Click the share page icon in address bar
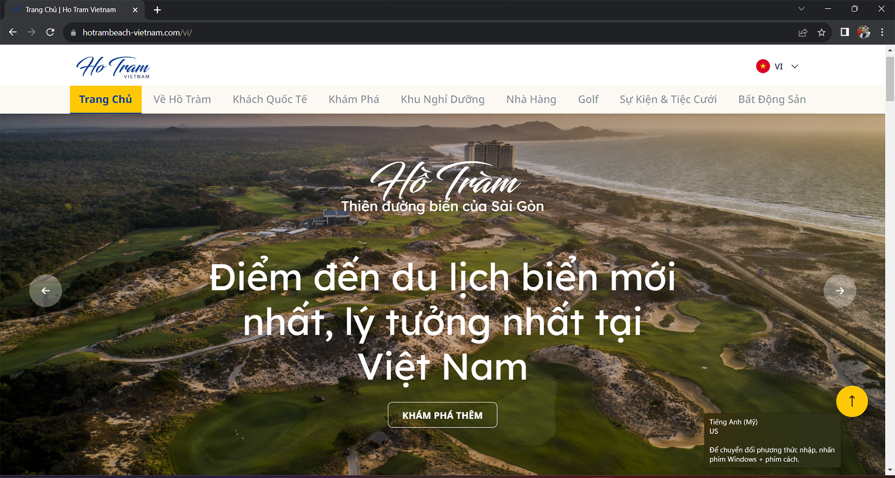 (x=803, y=32)
